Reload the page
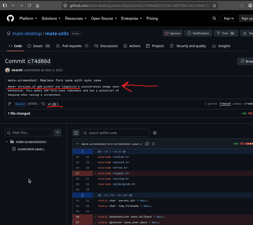The width and height of the screenshot is (253, 225). (x=29, y=5)
